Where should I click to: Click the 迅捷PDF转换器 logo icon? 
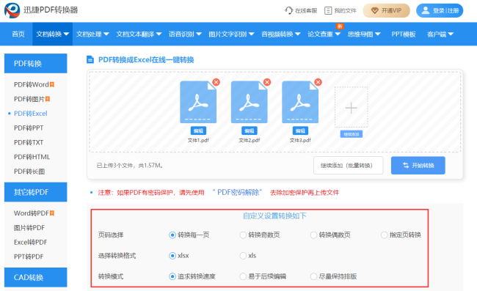pos(12,10)
